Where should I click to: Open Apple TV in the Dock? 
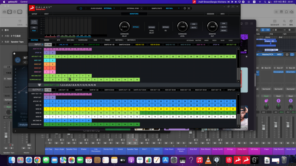123,160
